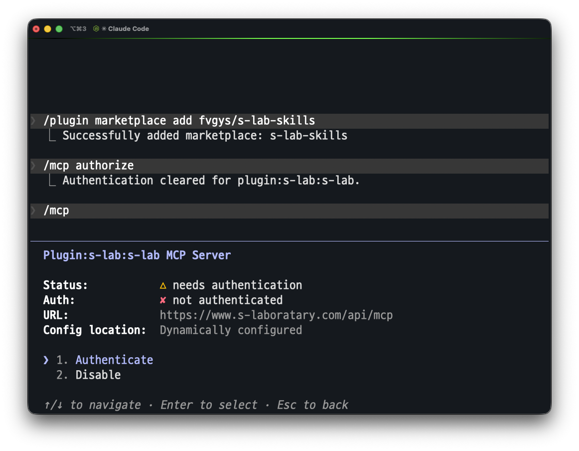Select the Authenticate option

click(x=114, y=360)
